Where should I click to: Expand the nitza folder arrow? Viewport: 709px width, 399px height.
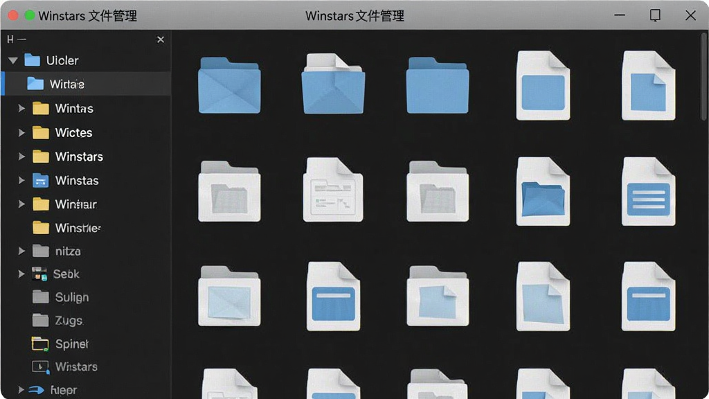[x=21, y=251]
